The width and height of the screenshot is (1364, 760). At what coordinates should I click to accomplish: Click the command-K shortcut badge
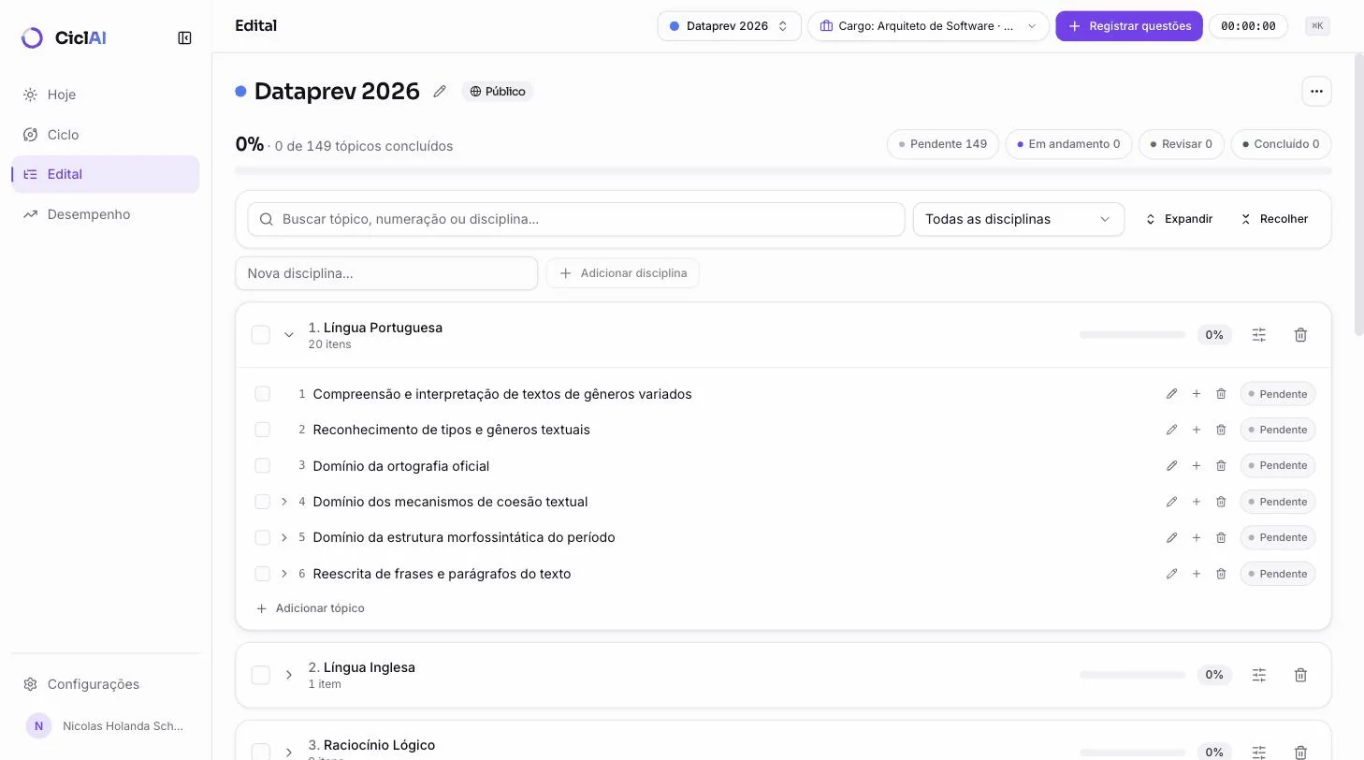point(1317,26)
